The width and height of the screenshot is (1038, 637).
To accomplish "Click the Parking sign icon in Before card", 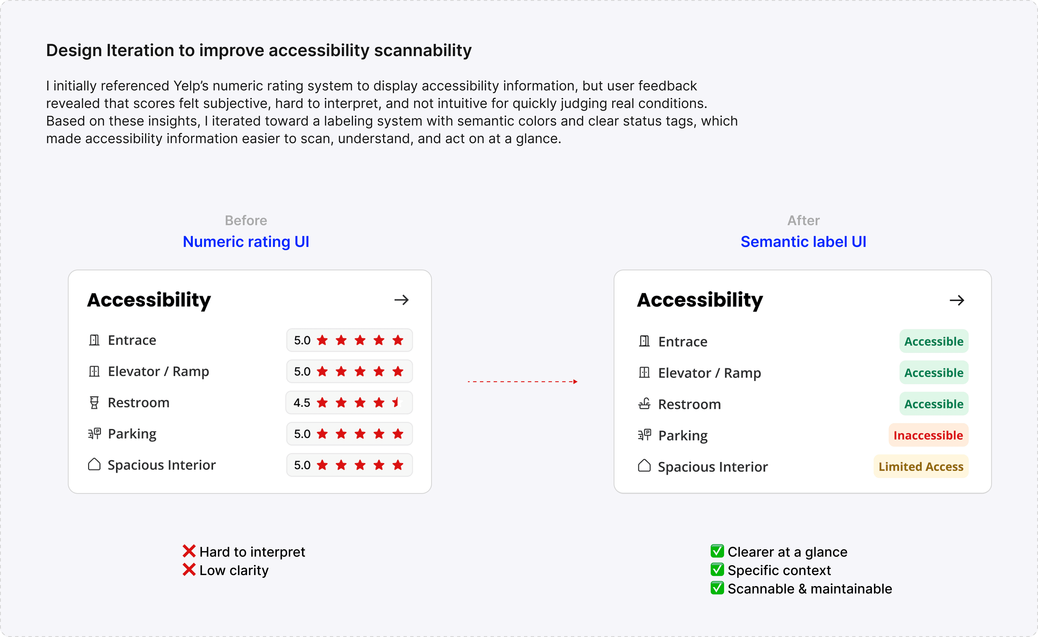I will [94, 434].
